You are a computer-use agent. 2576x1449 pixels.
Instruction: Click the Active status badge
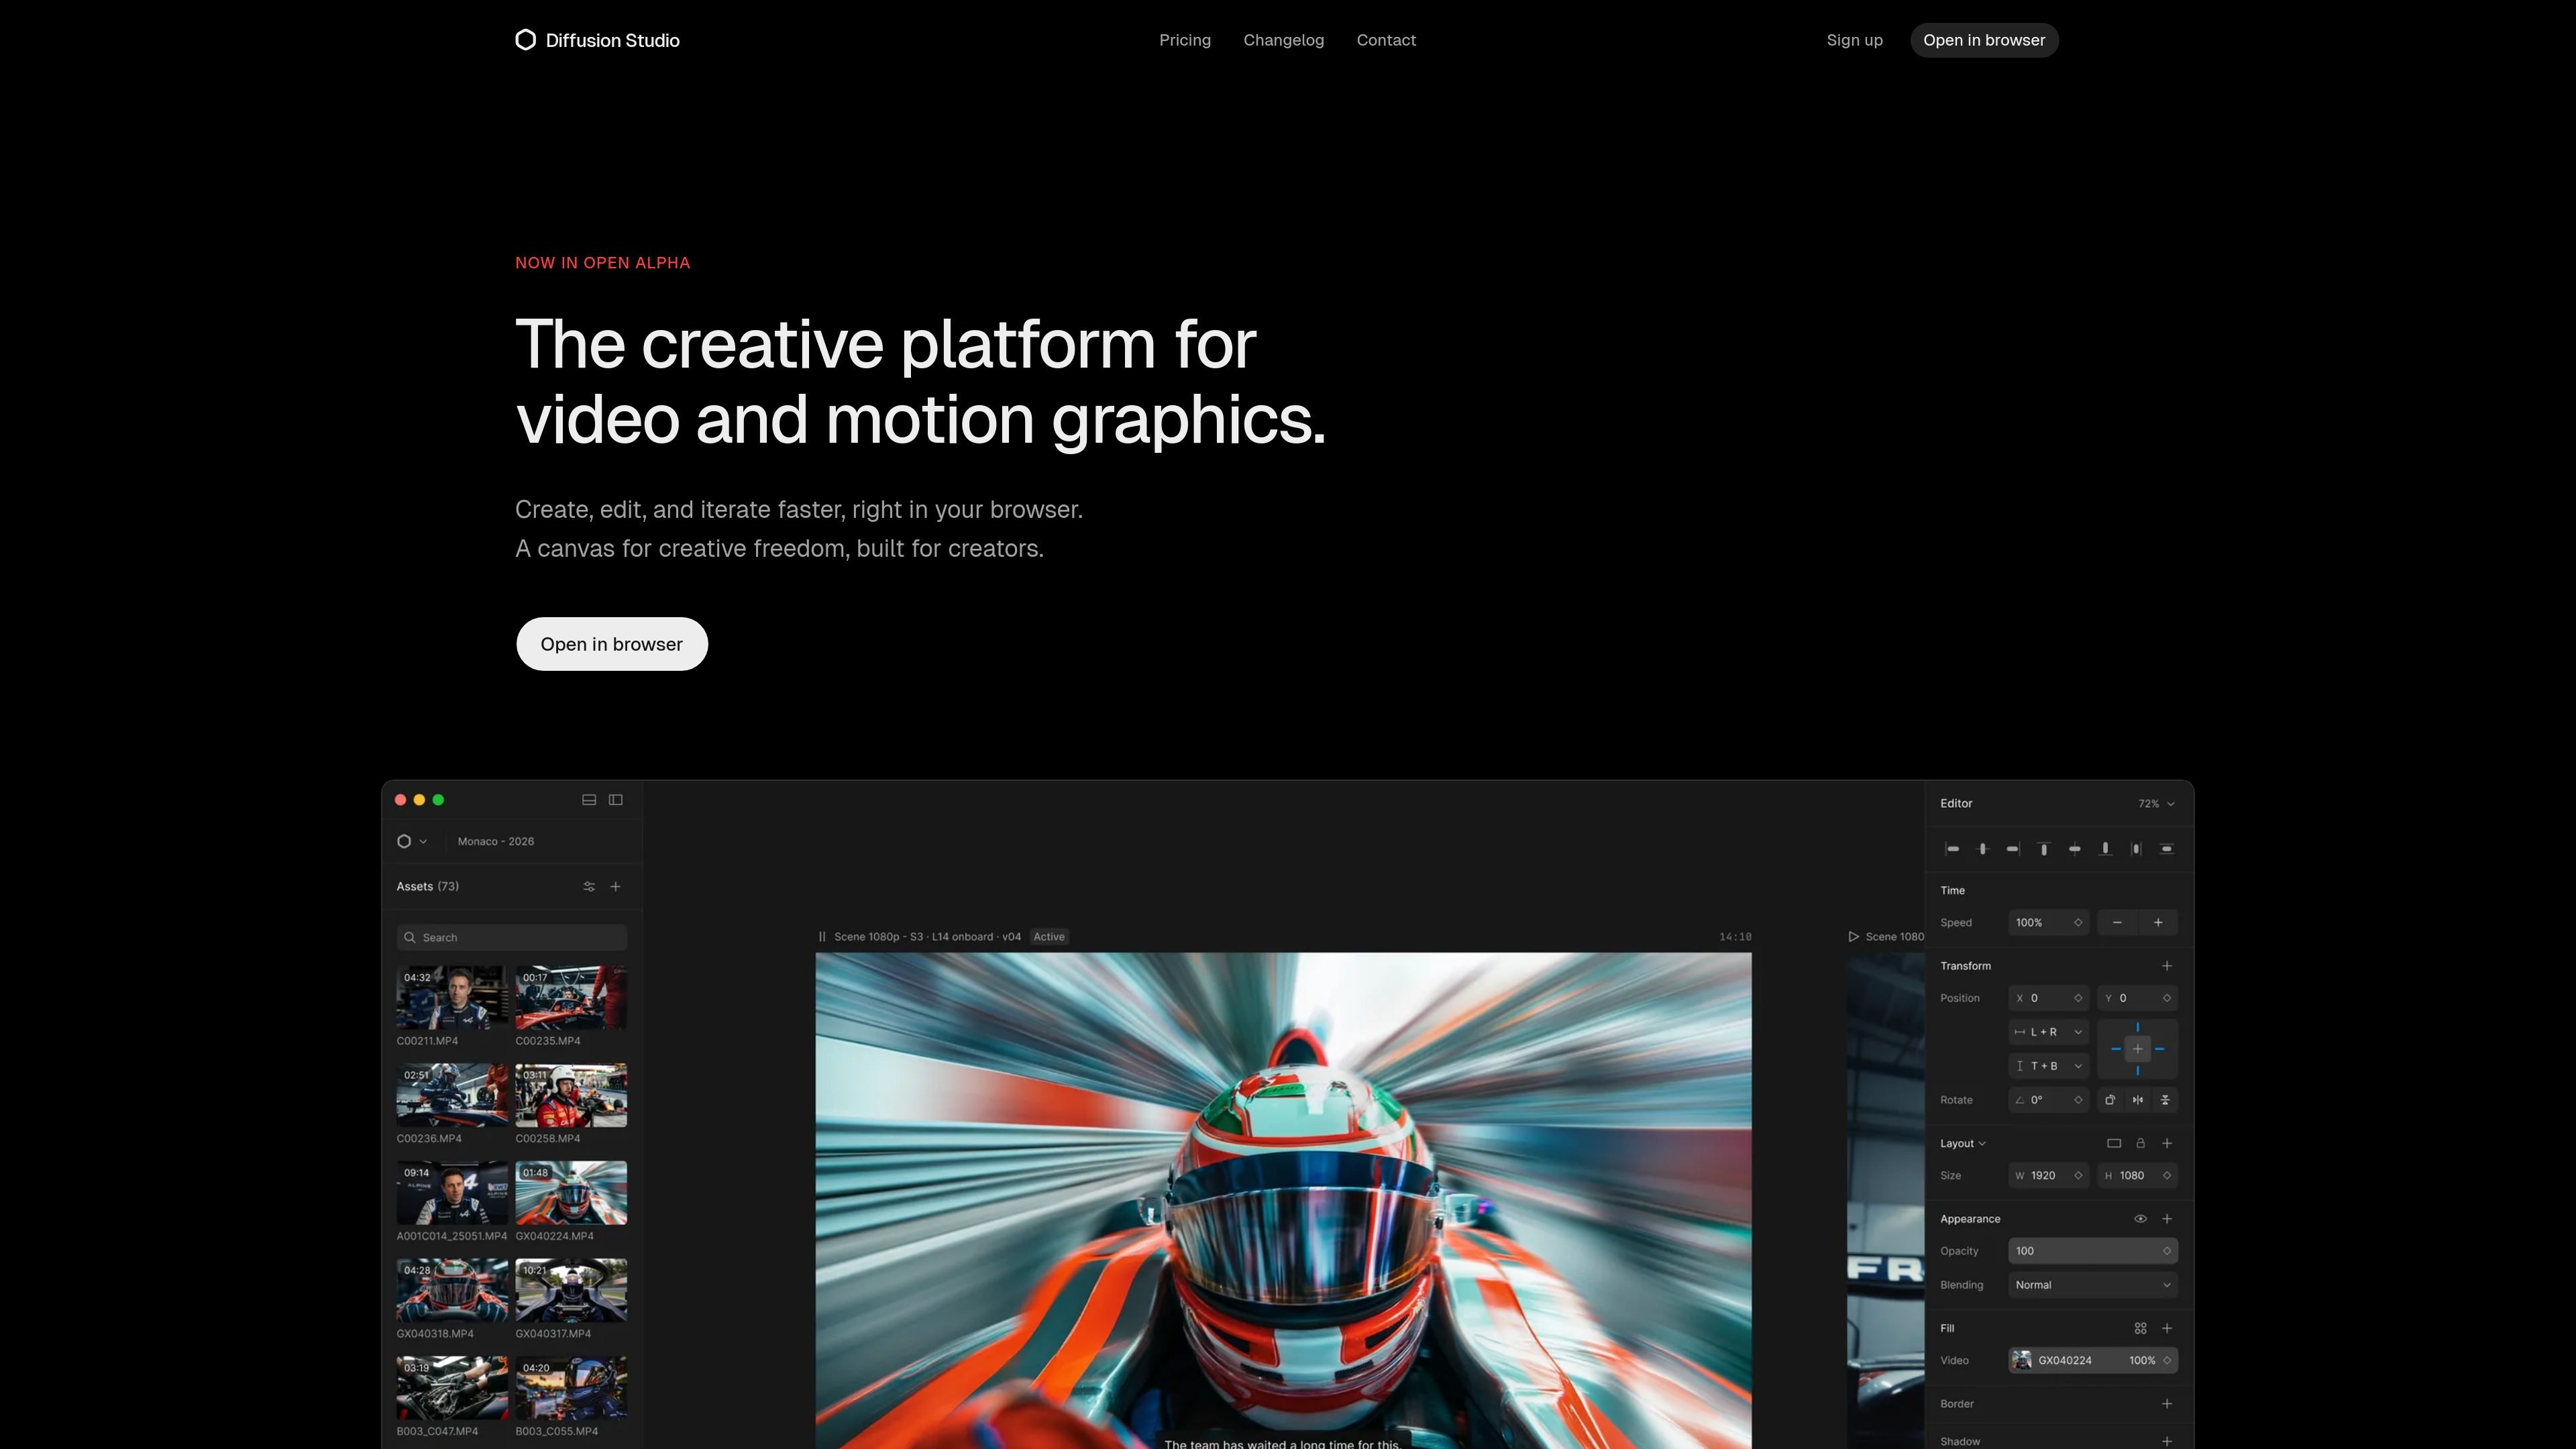pyautogui.click(x=1049, y=937)
